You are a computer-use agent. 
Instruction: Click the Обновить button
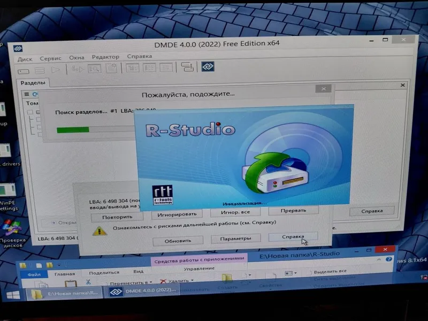178,241
